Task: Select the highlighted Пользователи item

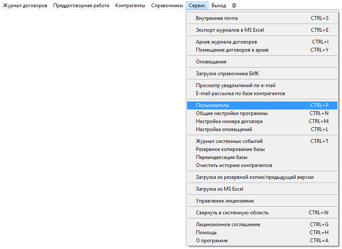Action: coord(212,105)
